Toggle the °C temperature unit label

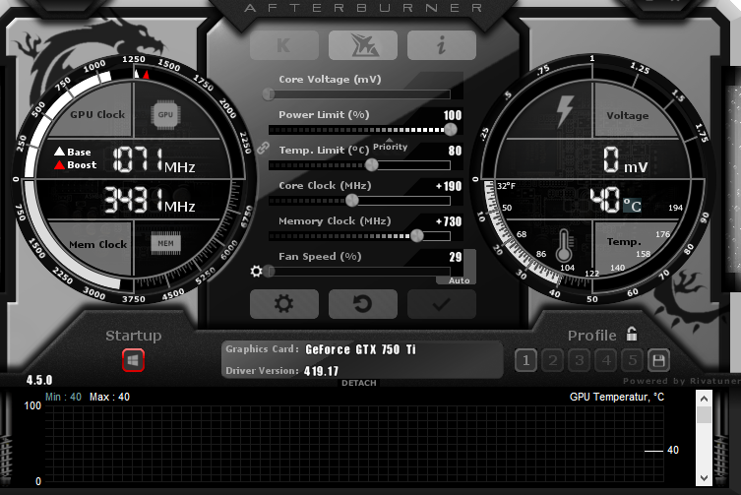632,206
